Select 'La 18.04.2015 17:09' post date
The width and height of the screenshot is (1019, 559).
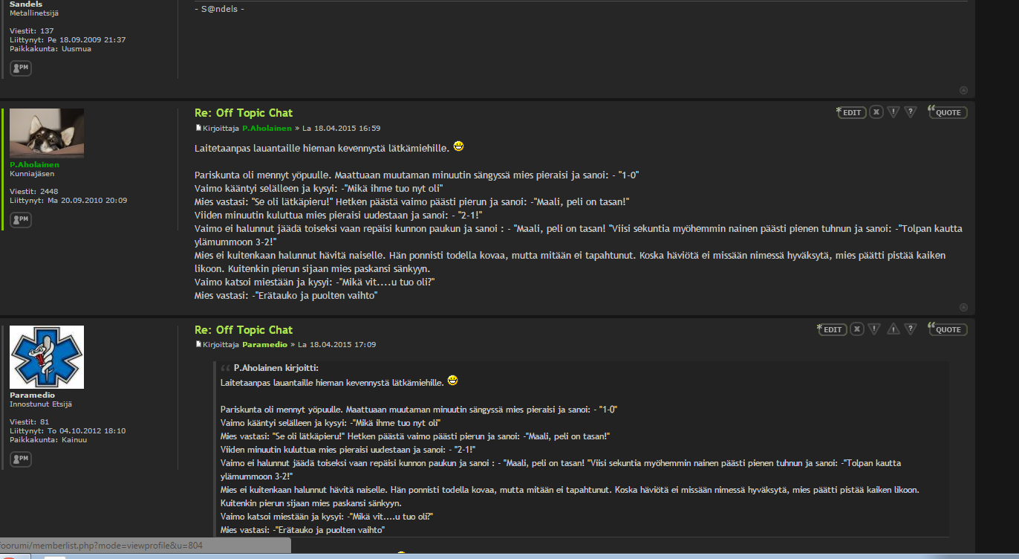pyautogui.click(x=336, y=345)
